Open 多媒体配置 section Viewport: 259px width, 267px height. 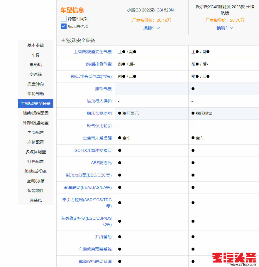pyautogui.click(x=36, y=152)
